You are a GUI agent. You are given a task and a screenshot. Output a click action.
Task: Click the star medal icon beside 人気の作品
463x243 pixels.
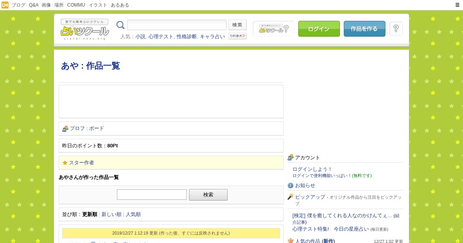[291, 241]
